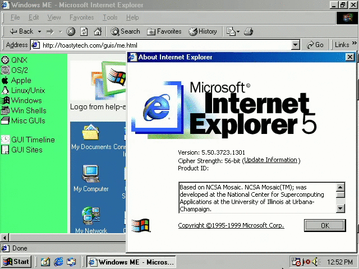The height and width of the screenshot is (269, 359).
Task: Open the Misc GUIs sidebar link
Action: tap(28, 120)
